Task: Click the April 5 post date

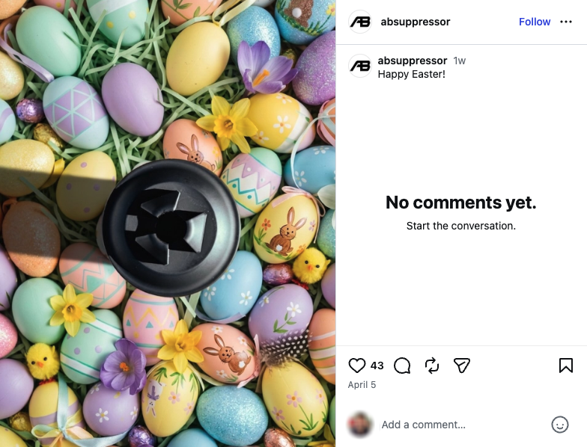Action: pos(362,385)
